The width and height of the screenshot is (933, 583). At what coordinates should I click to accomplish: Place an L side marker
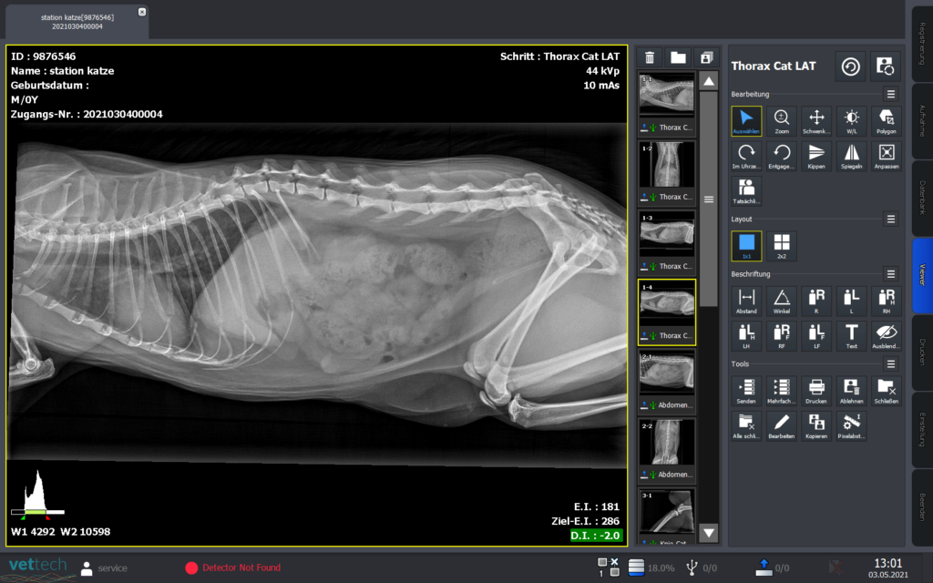[852, 301]
